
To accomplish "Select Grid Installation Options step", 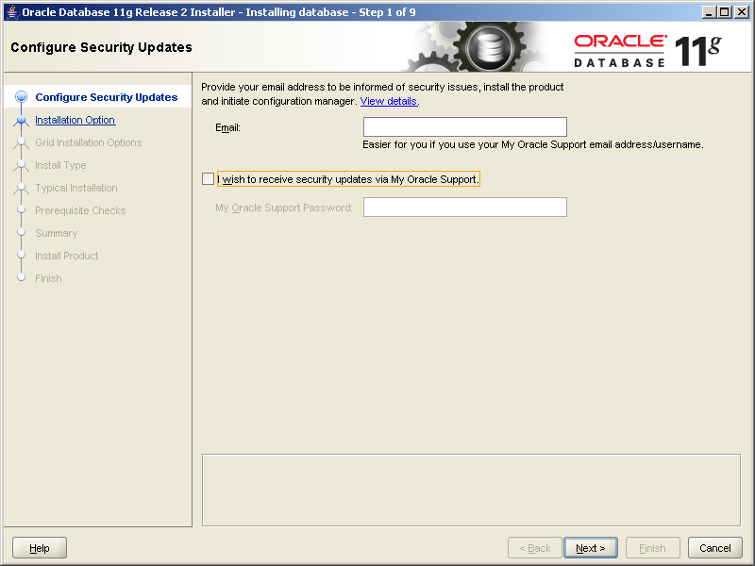I will [x=89, y=142].
